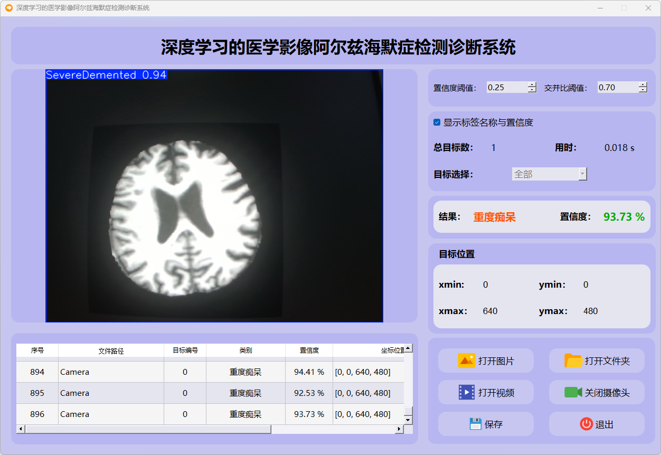Click the Open Video film icon

(467, 393)
